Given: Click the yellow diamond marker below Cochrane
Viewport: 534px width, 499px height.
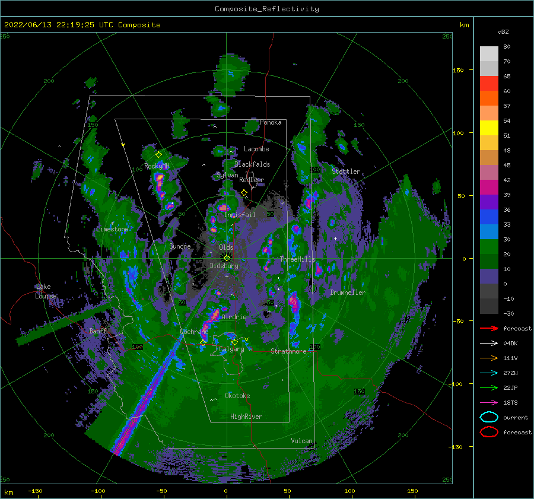Looking at the screenshot, I should pos(203,343).
